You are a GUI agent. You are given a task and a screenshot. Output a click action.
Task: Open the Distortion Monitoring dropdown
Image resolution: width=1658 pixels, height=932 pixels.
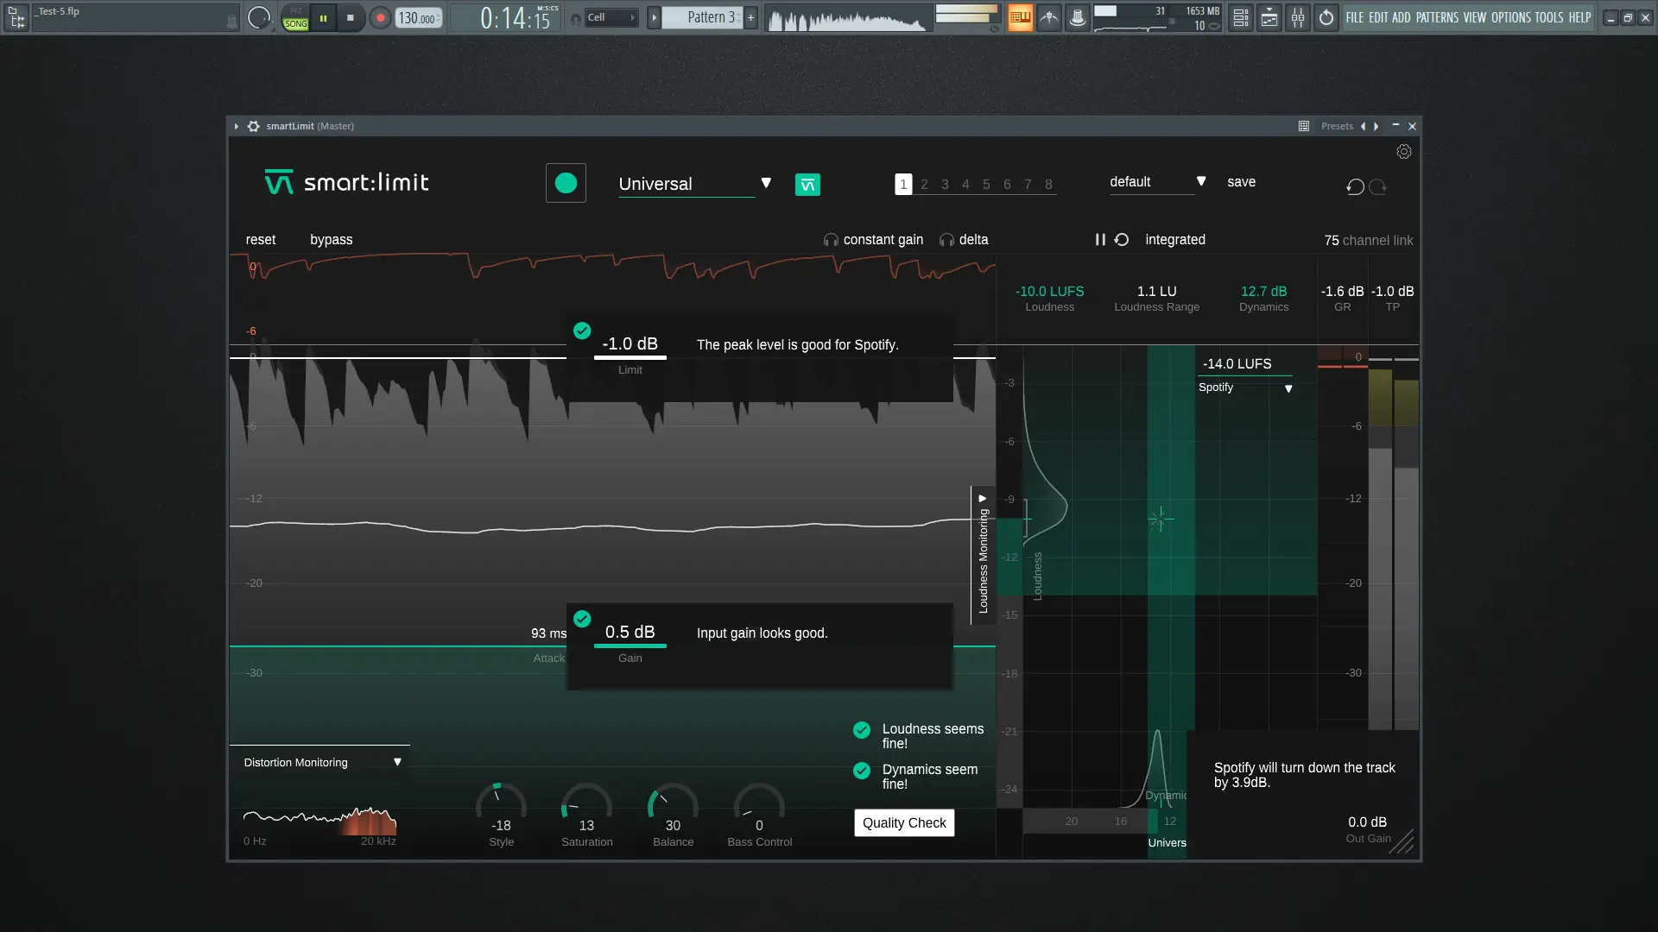point(397,762)
